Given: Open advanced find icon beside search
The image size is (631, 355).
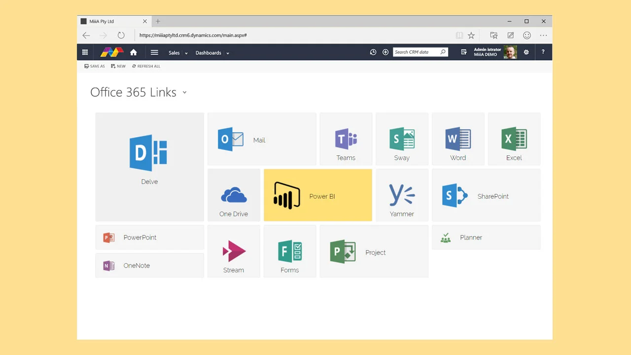Looking at the screenshot, I should click(x=464, y=52).
